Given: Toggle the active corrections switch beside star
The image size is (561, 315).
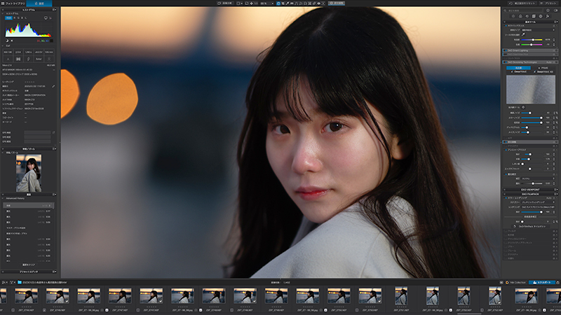Looking at the screenshot, I should (x=555, y=10).
